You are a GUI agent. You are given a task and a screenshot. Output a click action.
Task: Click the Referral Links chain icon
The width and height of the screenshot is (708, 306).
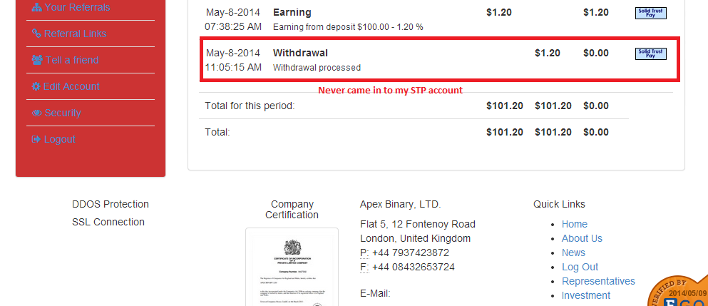point(36,34)
